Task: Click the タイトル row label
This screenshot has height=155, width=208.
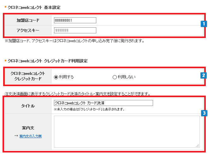Action: (28, 106)
